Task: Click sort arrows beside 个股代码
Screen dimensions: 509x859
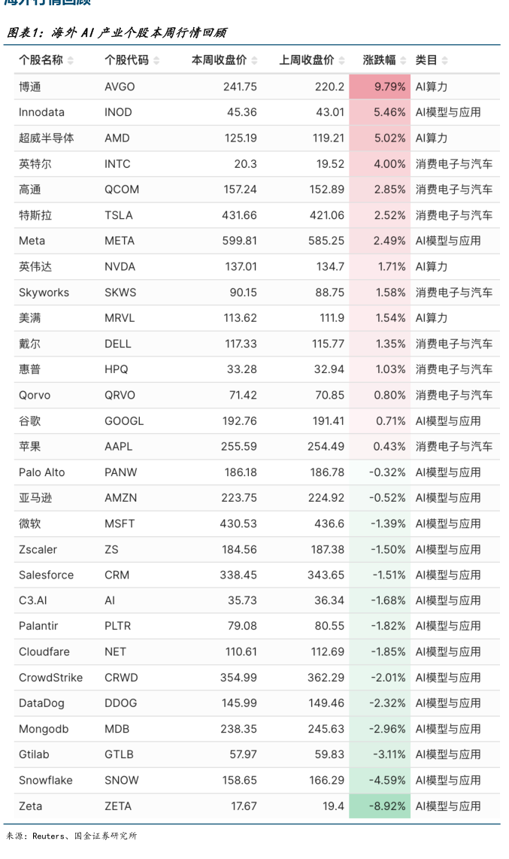Action: [x=156, y=60]
